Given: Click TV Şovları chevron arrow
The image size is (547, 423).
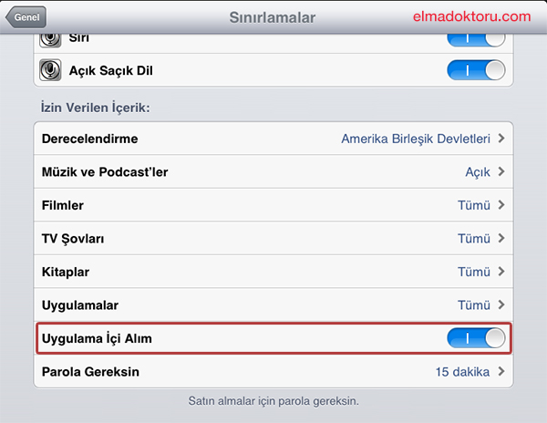Looking at the screenshot, I should coord(501,238).
